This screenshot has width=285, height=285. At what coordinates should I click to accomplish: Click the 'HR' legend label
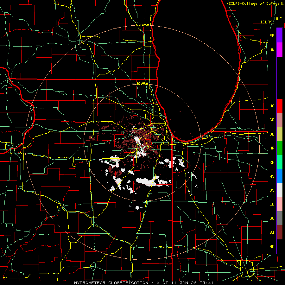(272, 148)
